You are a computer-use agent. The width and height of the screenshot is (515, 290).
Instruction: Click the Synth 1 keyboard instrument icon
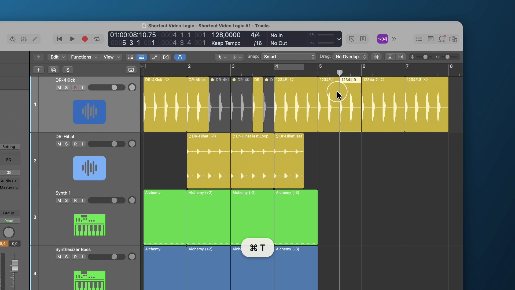(x=90, y=225)
